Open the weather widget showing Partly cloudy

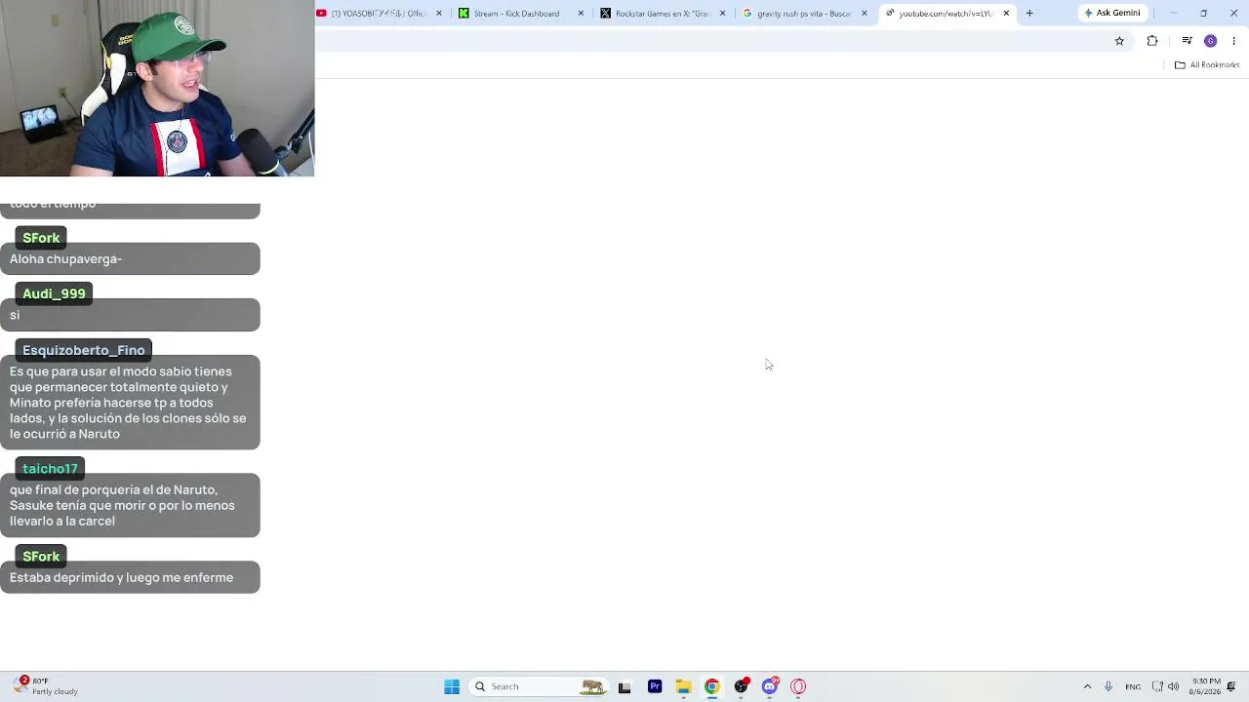pos(46,686)
